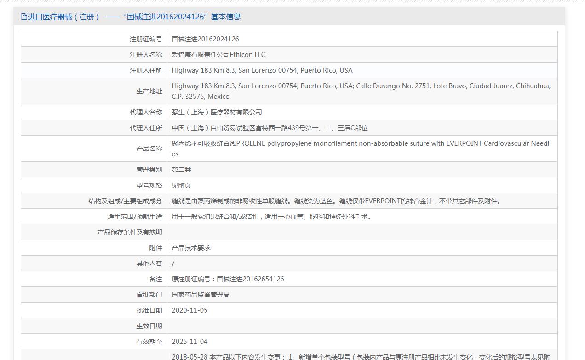The image size is (585, 360).
Task: Click the 适用范围/预期用途 description text
Action: coord(272,217)
